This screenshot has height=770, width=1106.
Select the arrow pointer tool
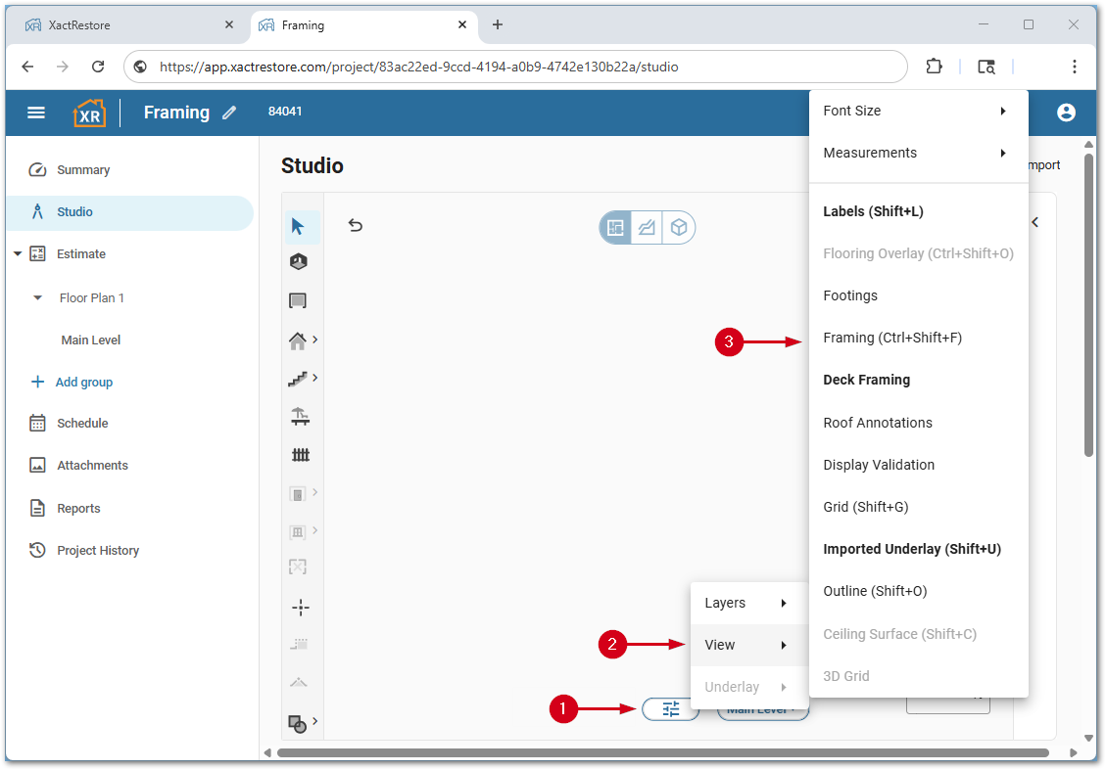[298, 227]
